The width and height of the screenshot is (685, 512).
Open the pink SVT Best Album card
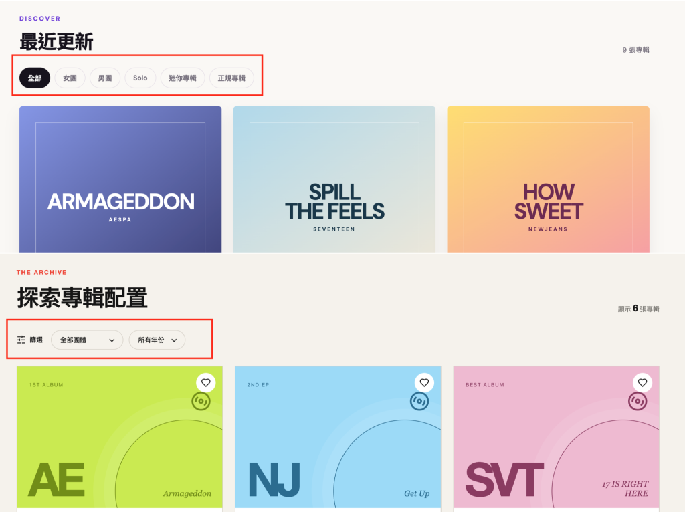click(556, 437)
